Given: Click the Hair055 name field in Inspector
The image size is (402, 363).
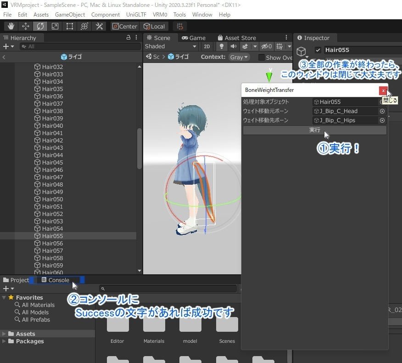Looking at the screenshot, I should coord(363,50).
